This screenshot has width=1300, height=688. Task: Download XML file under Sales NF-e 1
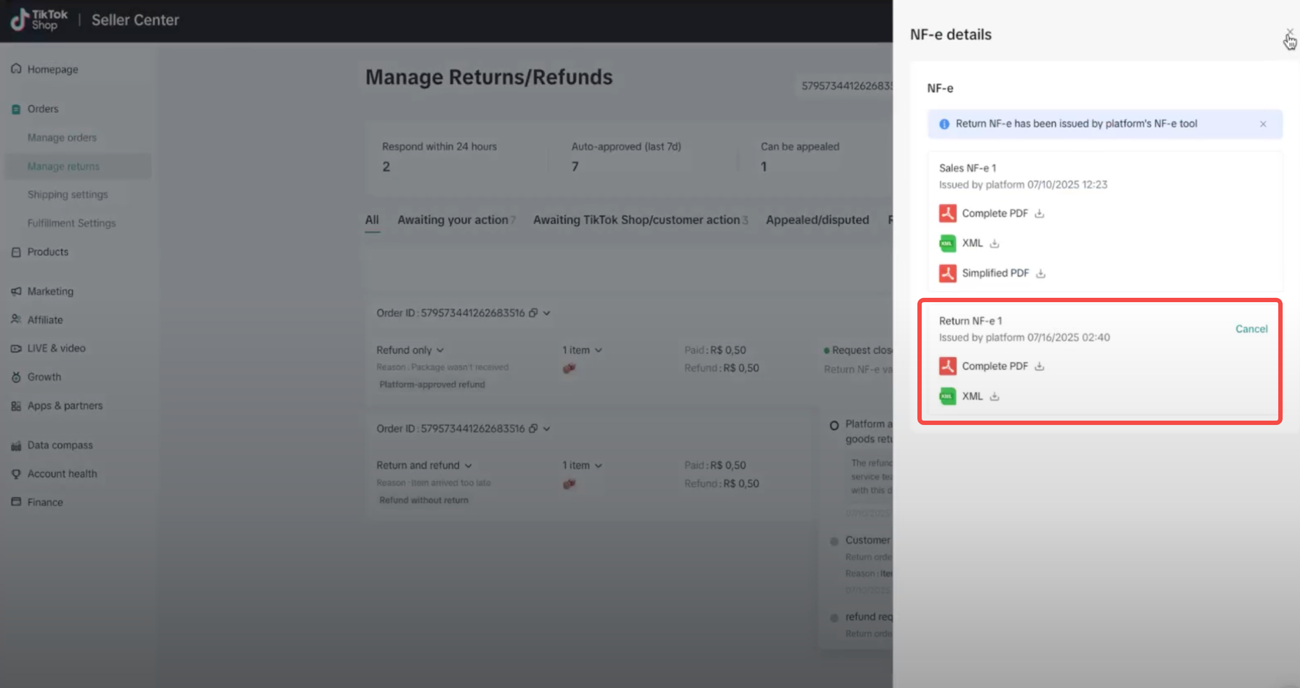click(x=994, y=243)
